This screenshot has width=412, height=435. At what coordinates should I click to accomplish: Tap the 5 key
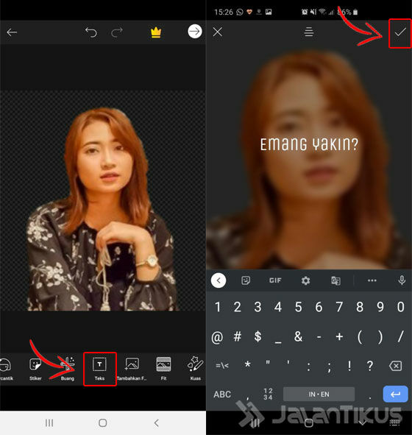click(298, 307)
